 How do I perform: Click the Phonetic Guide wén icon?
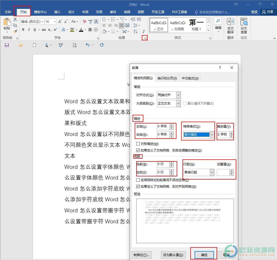click(x=90, y=21)
